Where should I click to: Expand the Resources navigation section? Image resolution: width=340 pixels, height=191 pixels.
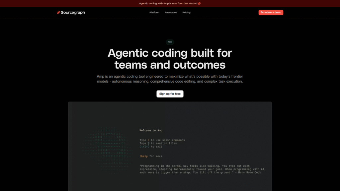point(171,12)
